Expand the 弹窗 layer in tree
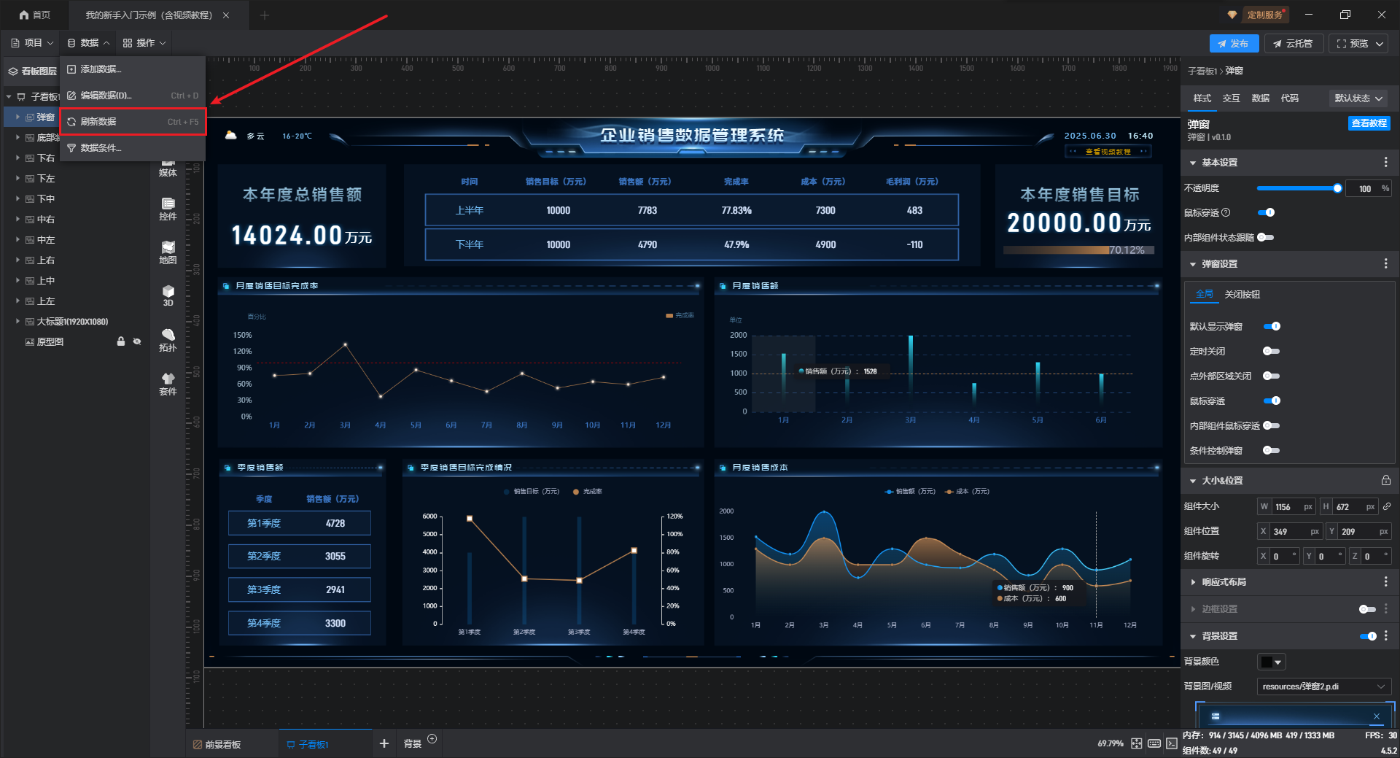 coord(17,117)
